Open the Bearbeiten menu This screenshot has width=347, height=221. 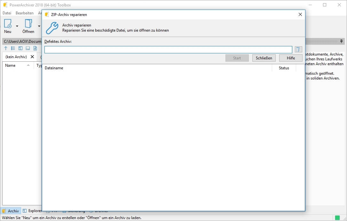(x=25, y=13)
